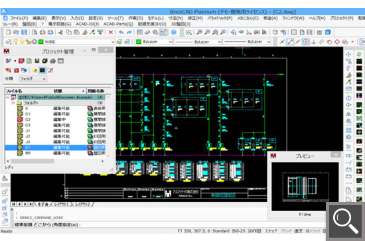365x241 pixels.
Task: Click the table grid icon in Project panel
Action: point(60,61)
